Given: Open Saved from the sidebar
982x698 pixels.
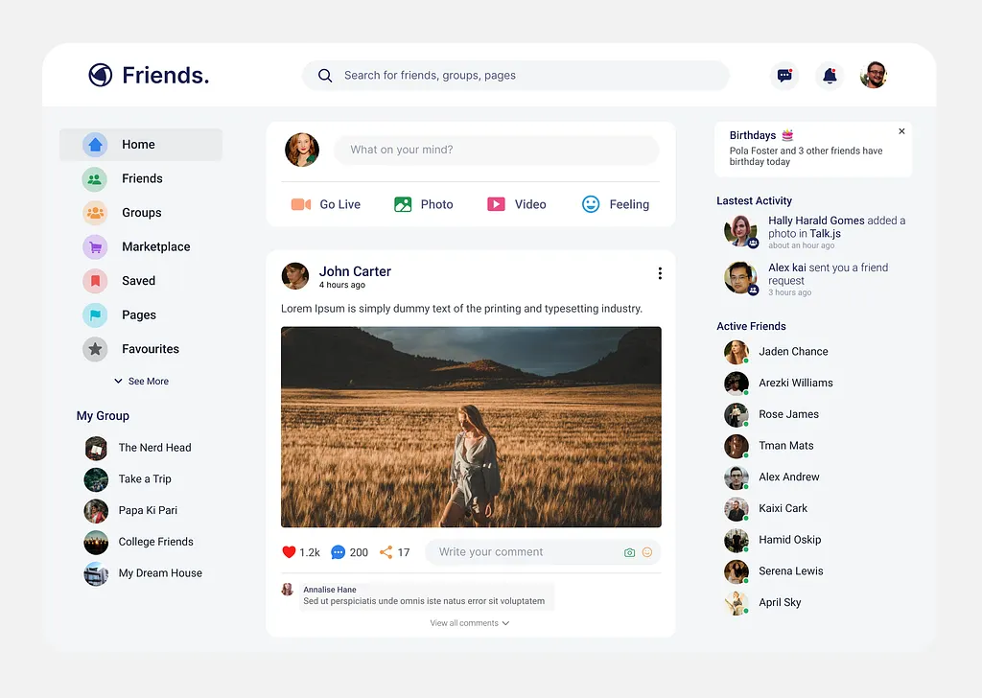Looking at the screenshot, I should coord(137,281).
